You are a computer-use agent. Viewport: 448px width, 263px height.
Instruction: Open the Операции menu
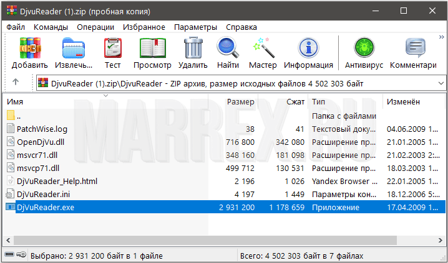[95, 27]
